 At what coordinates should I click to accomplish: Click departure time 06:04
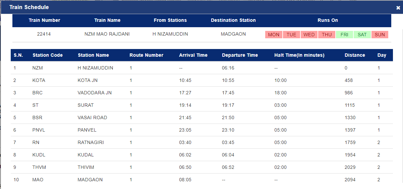point(228,155)
